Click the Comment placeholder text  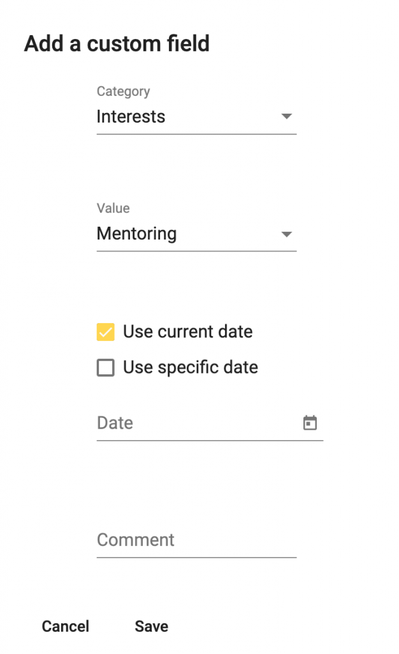[x=136, y=540]
